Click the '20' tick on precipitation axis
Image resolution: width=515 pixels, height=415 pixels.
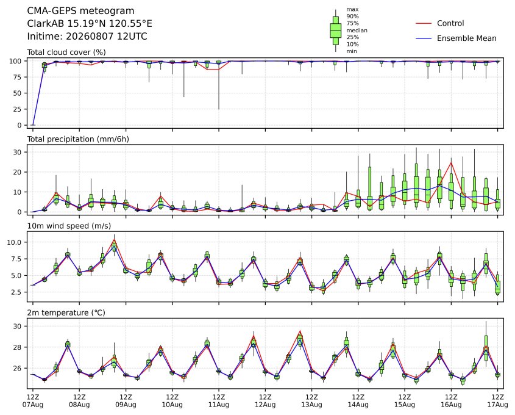click(x=18, y=172)
